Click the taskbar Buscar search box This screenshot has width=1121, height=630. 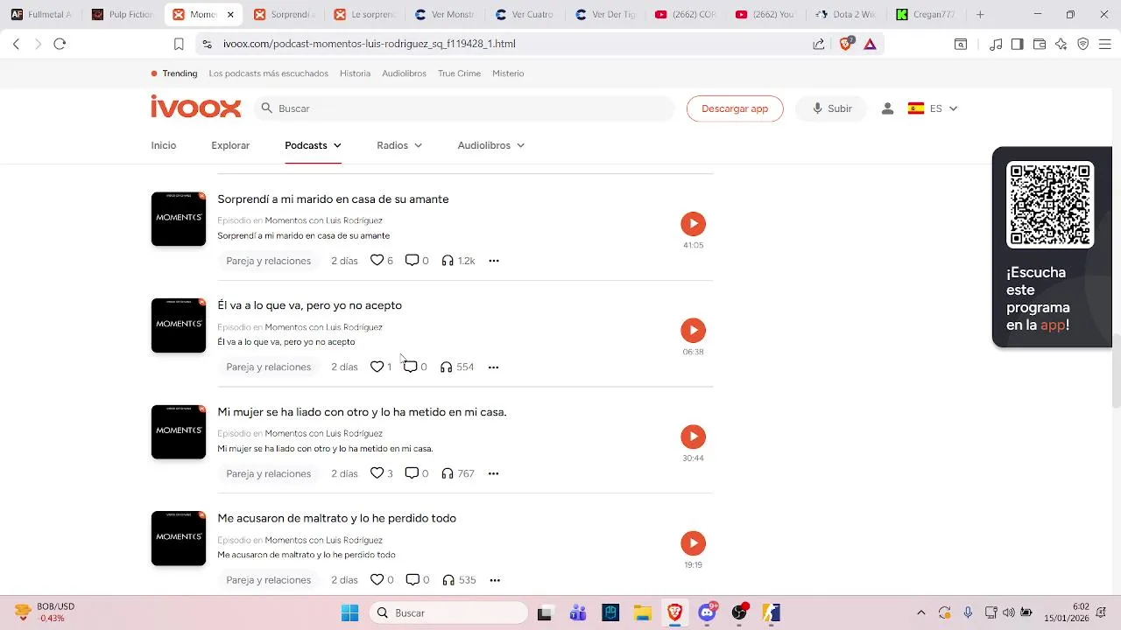(448, 612)
